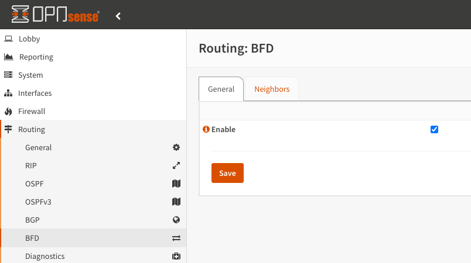
Task: Expand the Lobby menu section
Action: click(29, 39)
